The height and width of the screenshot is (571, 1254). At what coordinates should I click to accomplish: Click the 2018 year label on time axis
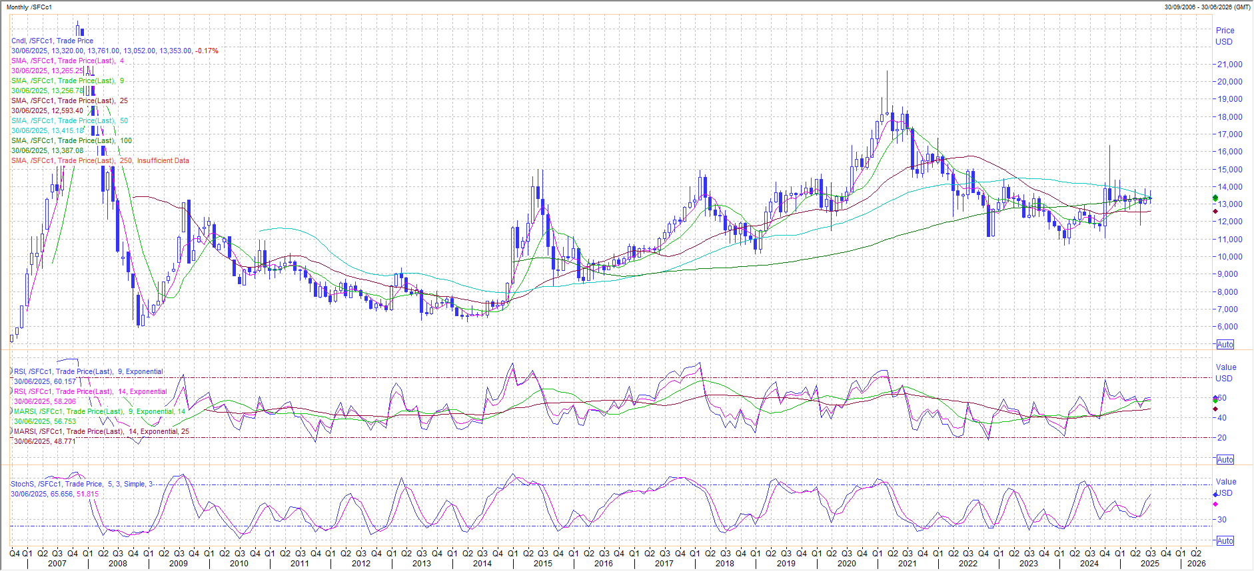point(725,564)
